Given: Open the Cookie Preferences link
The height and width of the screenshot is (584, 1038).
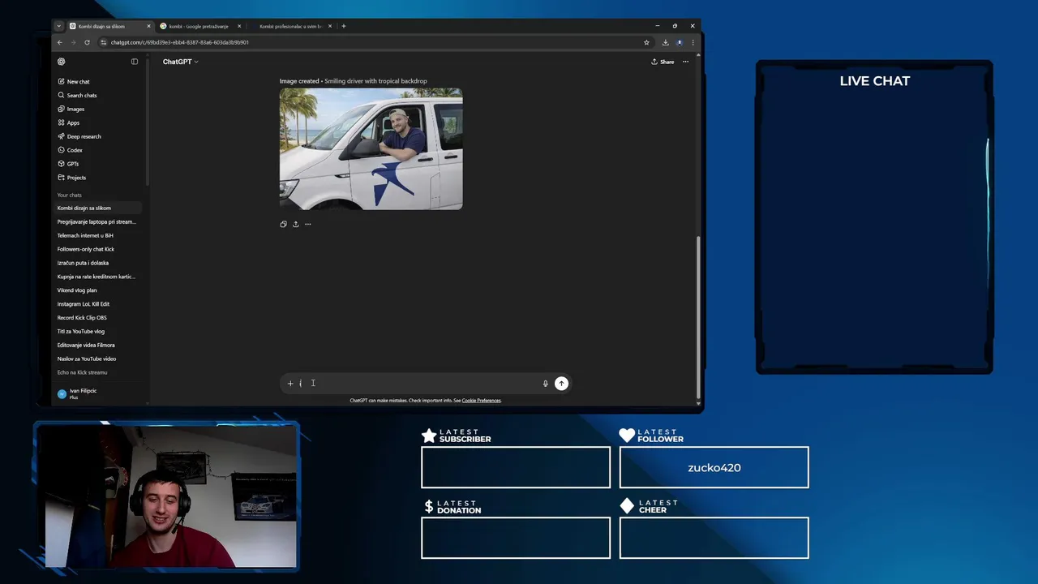Looking at the screenshot, I should (x=481, y=401).
